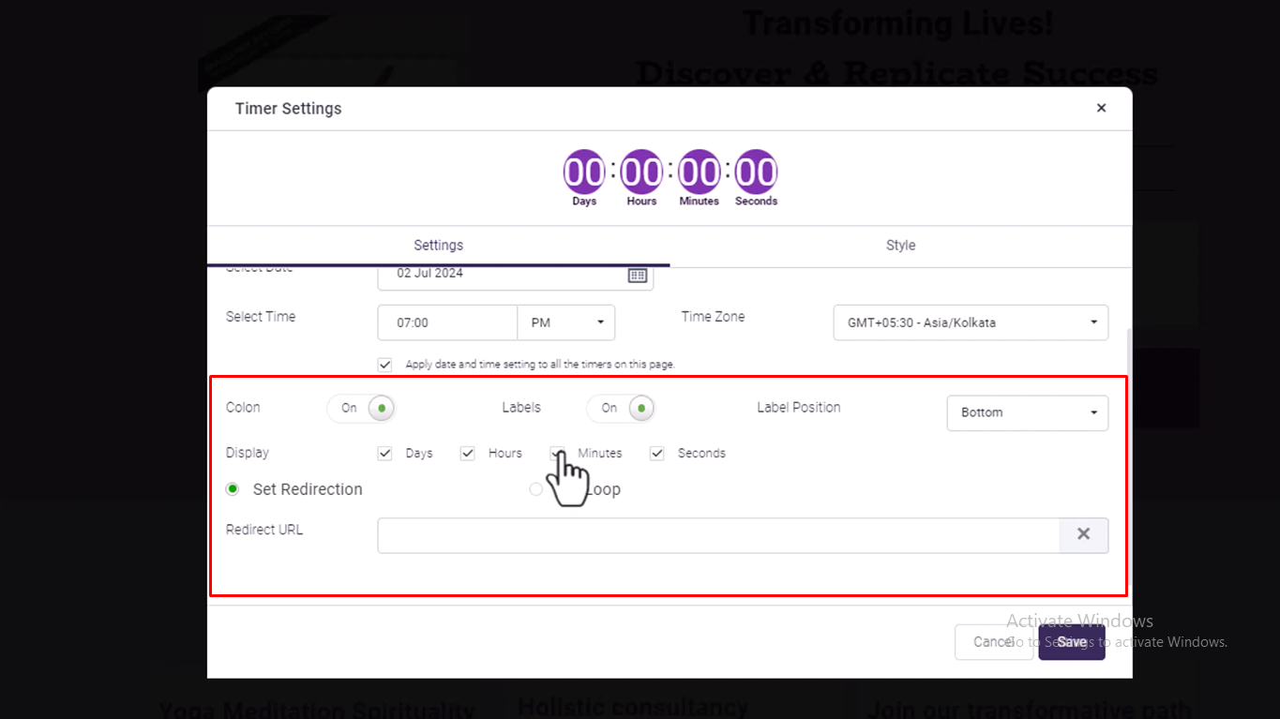Screen dimensions: 1280x719
Task: Click the Seconds countdown circle
Action: pyautogui.click(x=756, y=172)
